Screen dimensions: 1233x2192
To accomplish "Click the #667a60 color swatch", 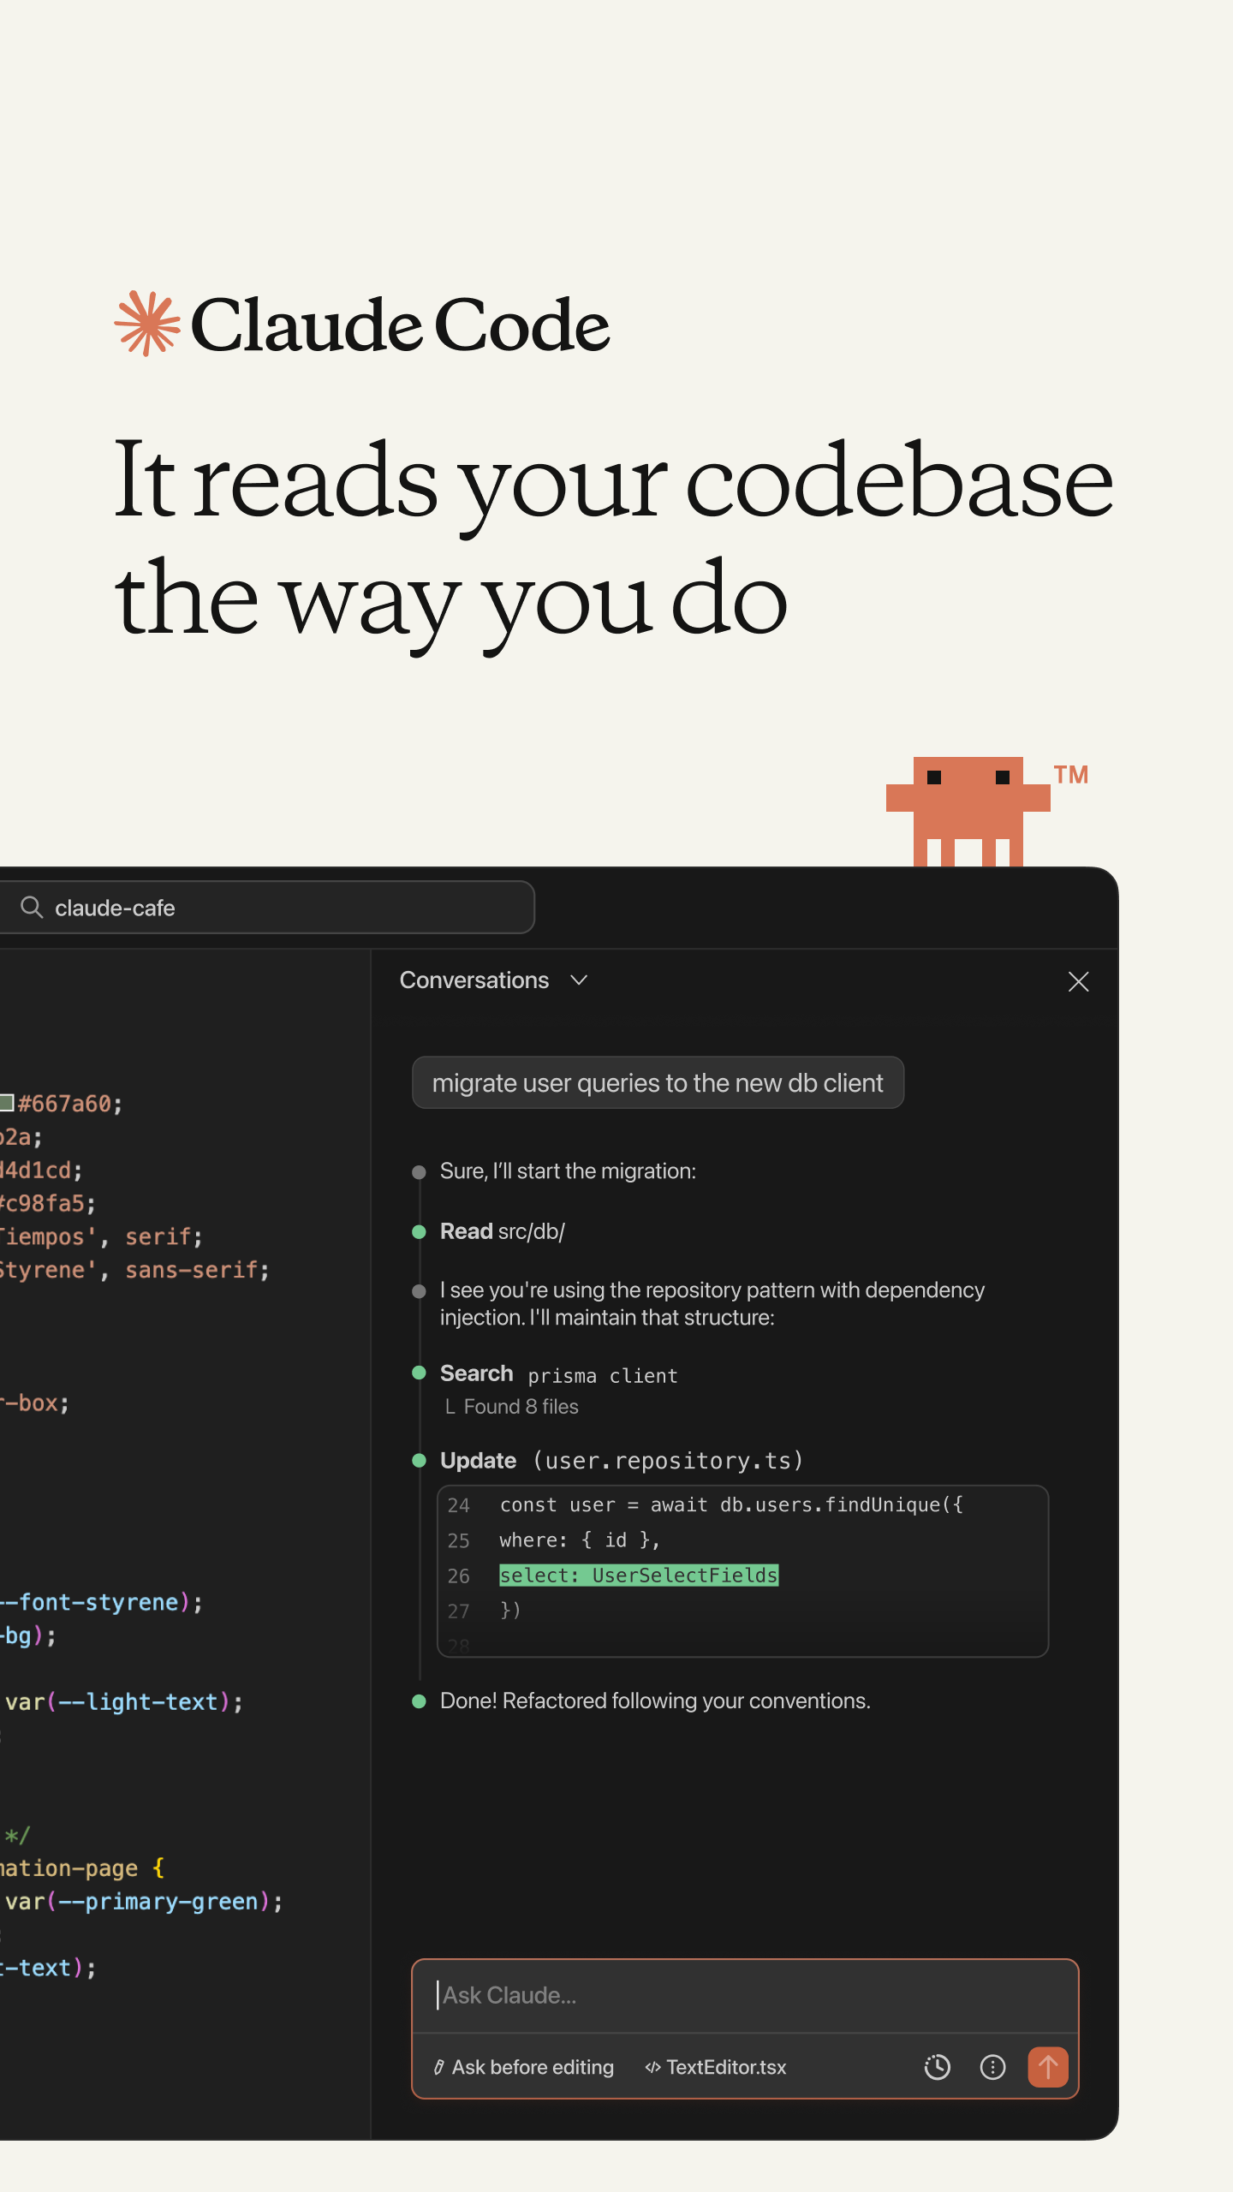I will pyautogui.click(x=6, y=1102).
